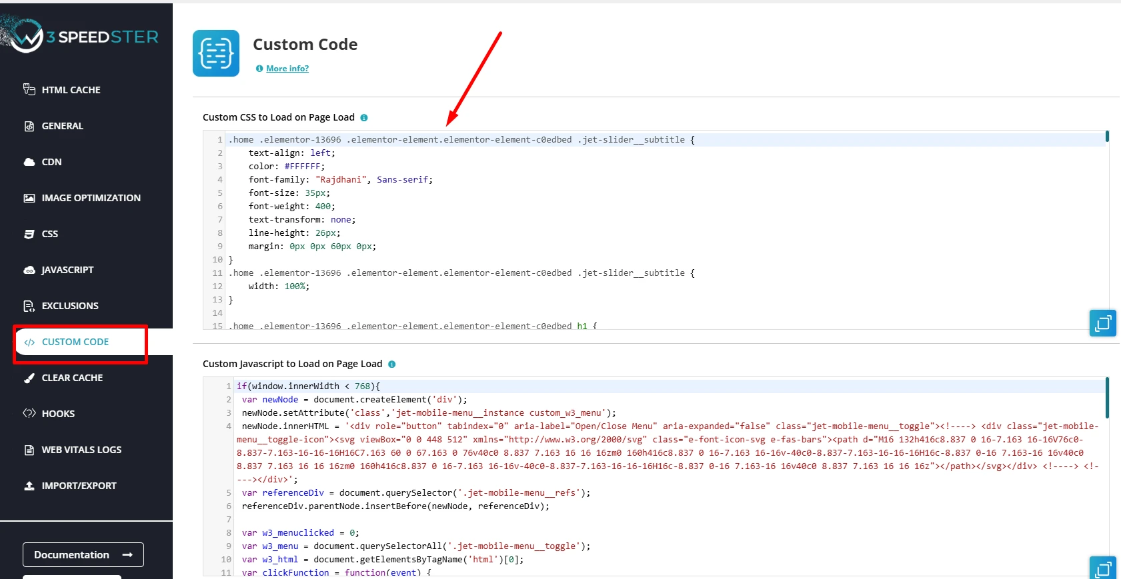
Task: Click info icon beside Custom CSS label
Action: tap(364, 118)
